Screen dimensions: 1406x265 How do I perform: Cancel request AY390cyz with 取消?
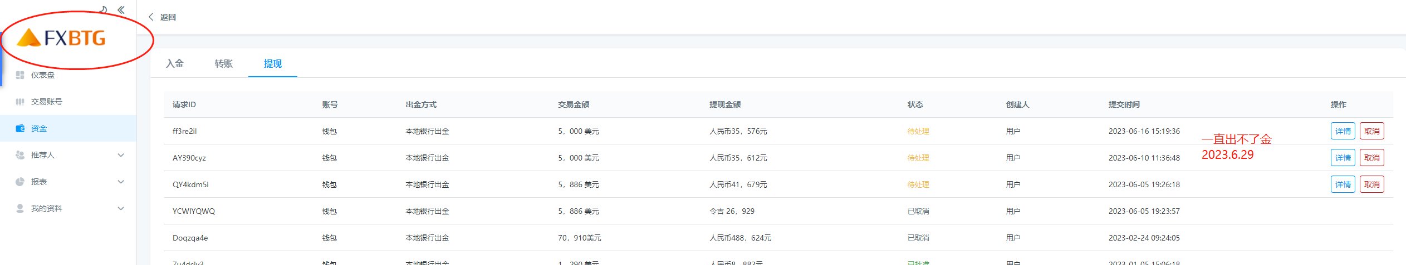(1372, 158)
